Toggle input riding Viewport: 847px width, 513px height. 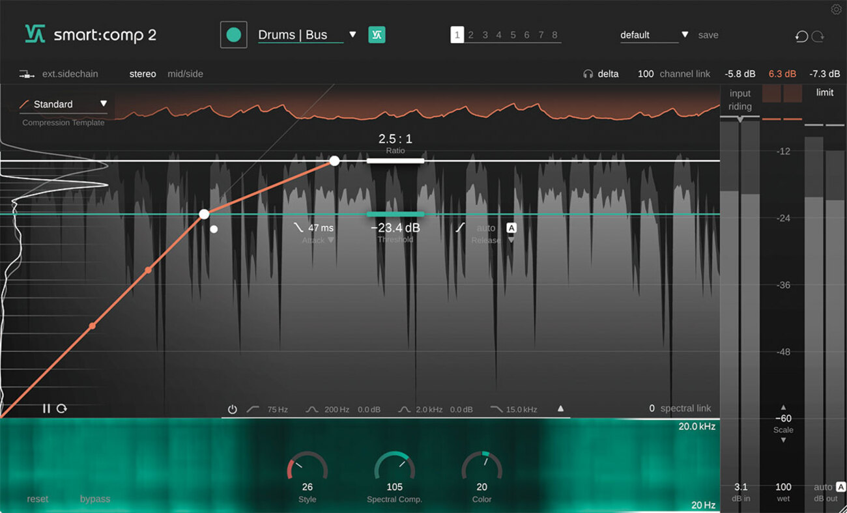[740, 100]
